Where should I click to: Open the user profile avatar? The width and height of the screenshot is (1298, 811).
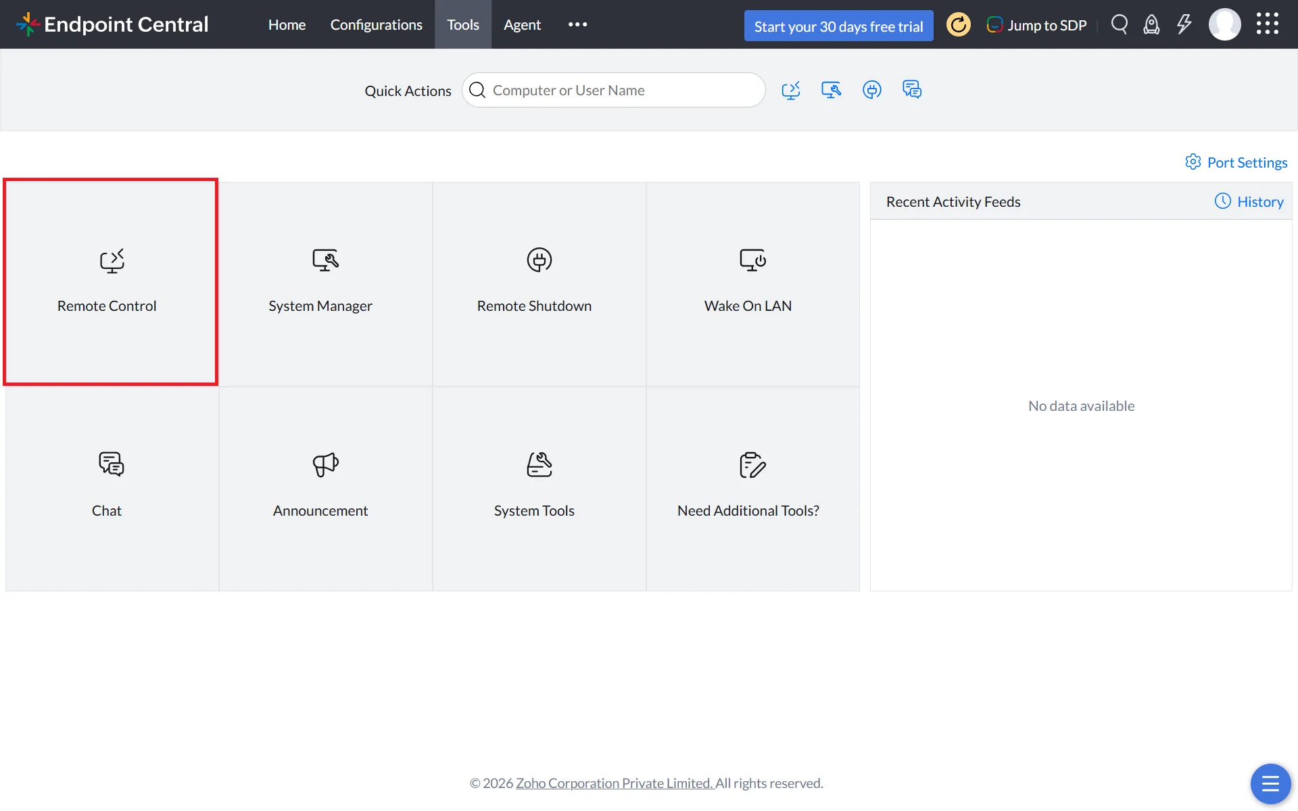[1224, 24]
